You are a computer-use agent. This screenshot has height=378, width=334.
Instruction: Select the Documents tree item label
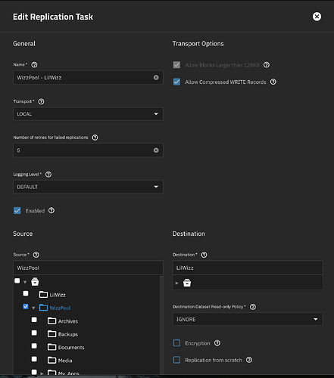71,348
